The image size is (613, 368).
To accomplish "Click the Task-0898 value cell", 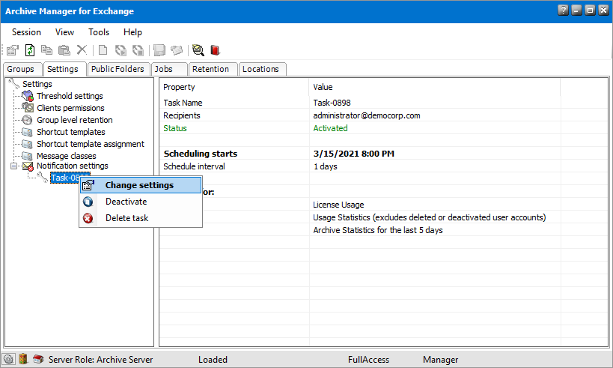I will [332, 103].
